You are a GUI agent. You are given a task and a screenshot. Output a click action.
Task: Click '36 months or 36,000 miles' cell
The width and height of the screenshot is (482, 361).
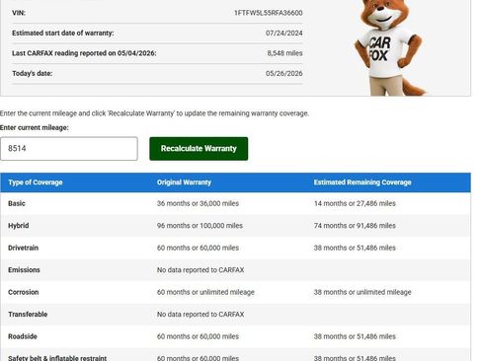(x=198, y=203)
